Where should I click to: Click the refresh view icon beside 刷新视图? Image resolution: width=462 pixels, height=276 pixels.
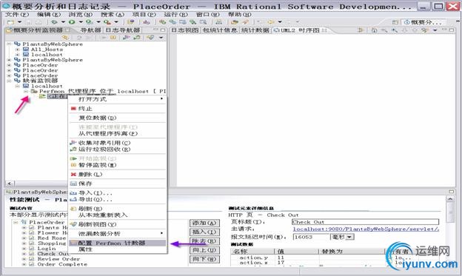pos(73,224)
